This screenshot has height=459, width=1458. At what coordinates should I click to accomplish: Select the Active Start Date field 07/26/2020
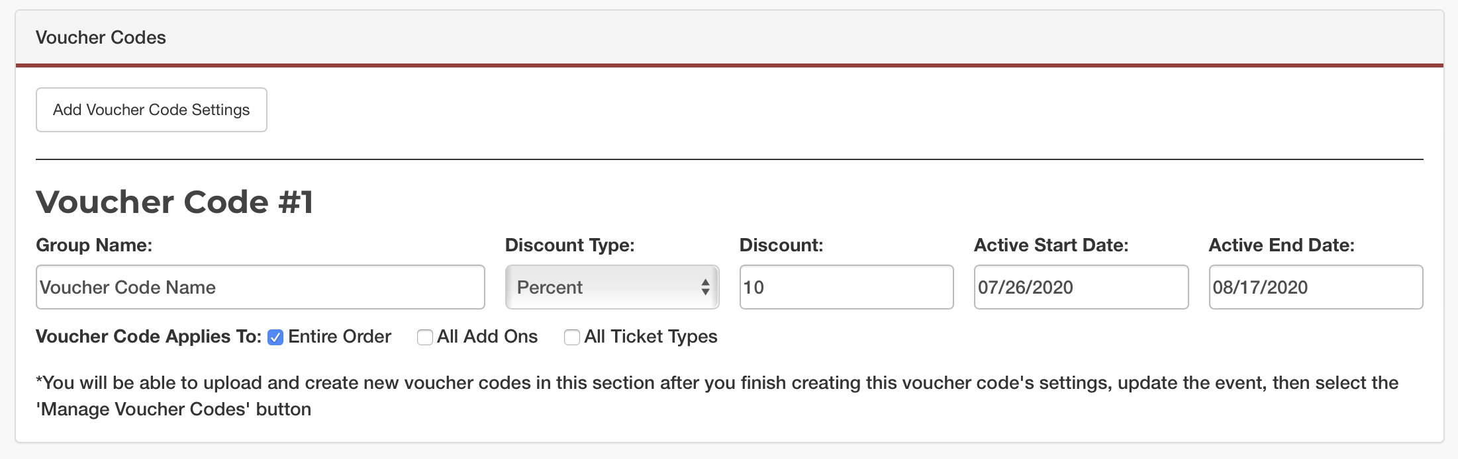tap(1081, 287)
